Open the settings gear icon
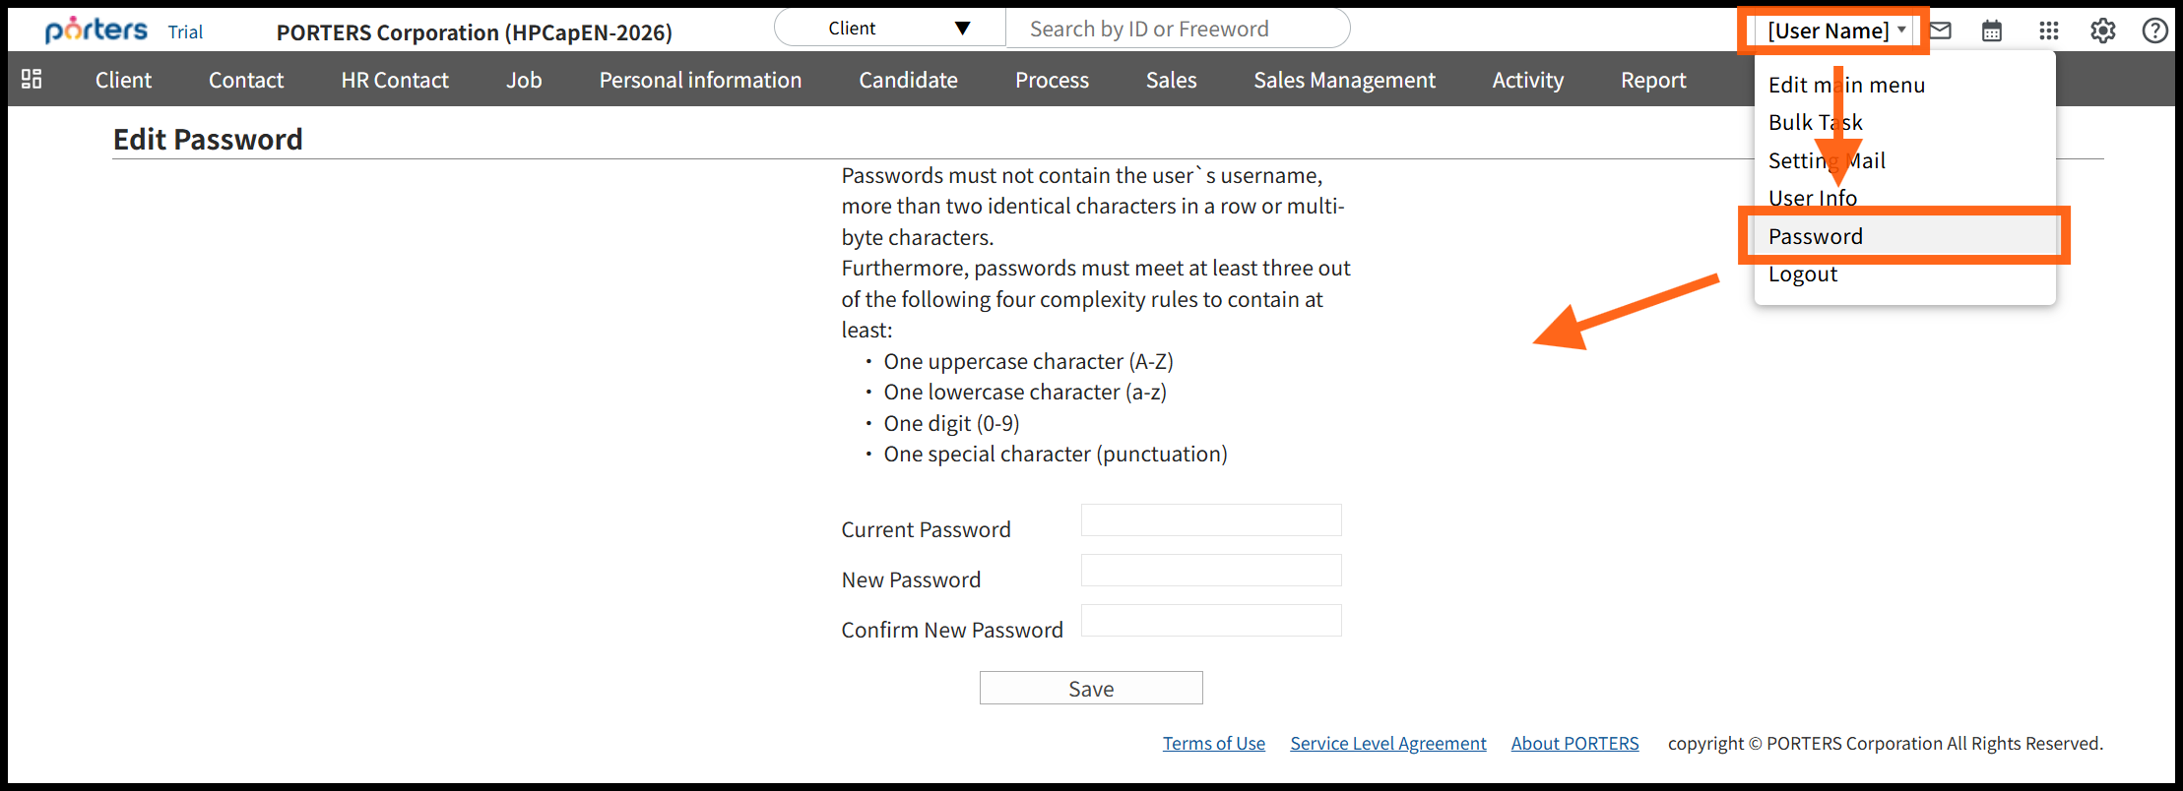2183x791 pixels. pyautogui.click(x=2103, y=30)
